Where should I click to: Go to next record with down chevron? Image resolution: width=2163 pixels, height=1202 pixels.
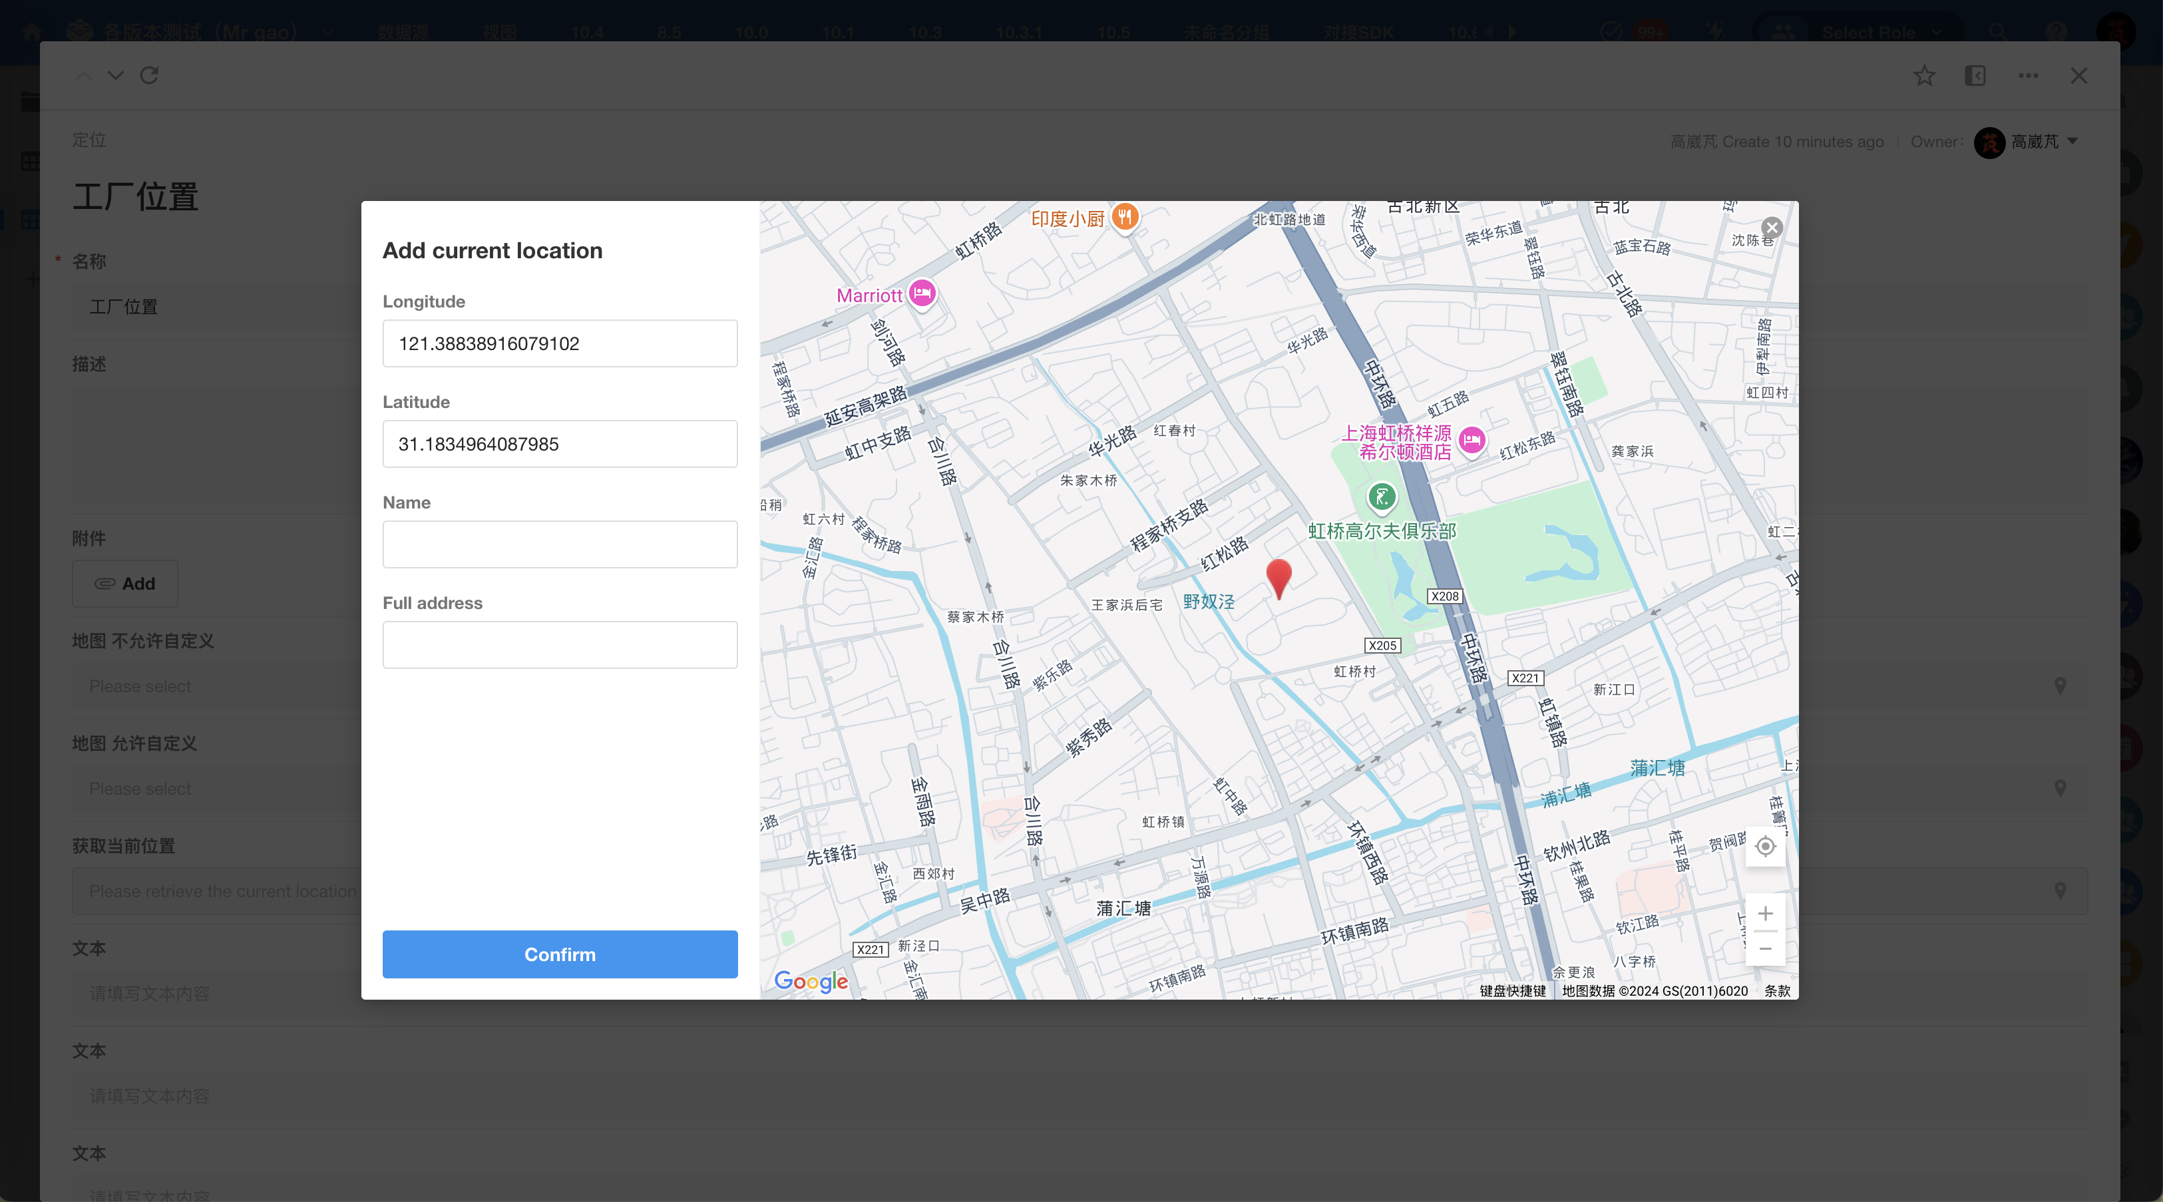116,76
